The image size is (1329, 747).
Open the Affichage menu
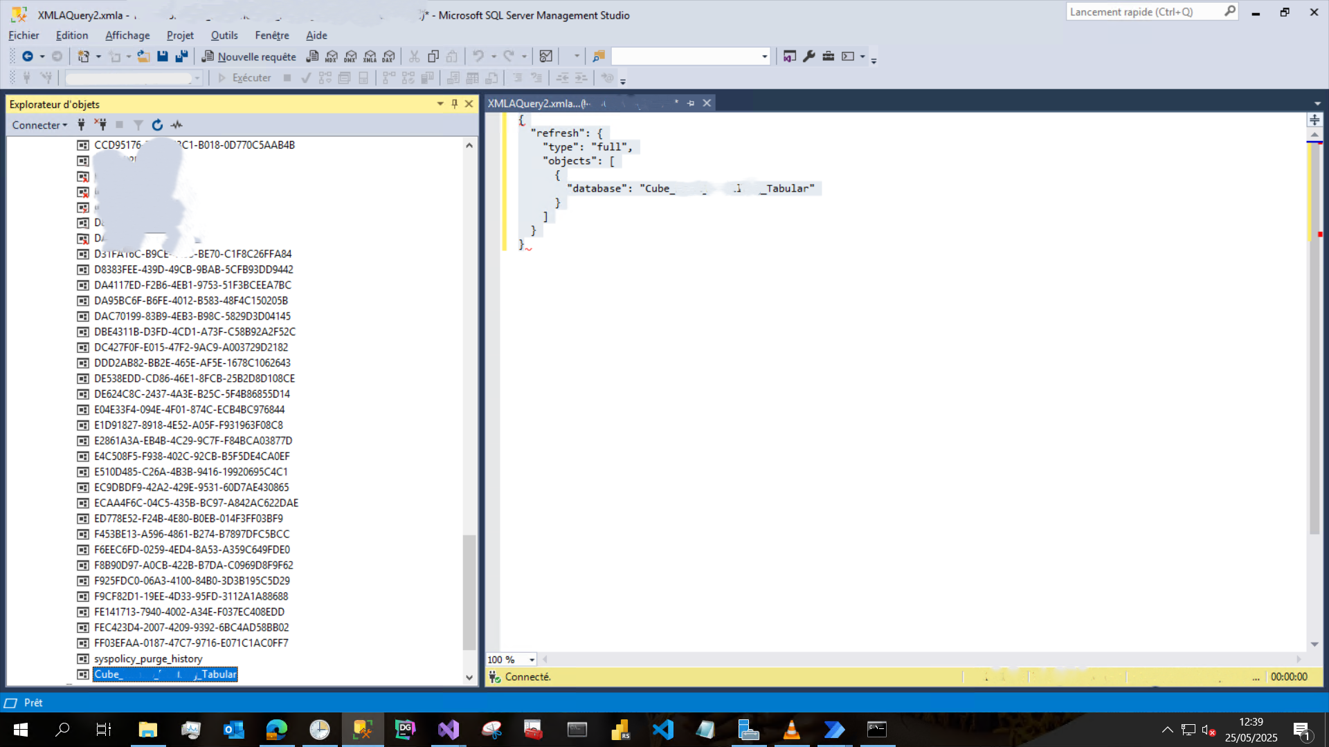[127, 35]
